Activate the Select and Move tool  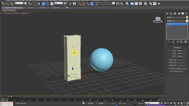tap(43, 4)
